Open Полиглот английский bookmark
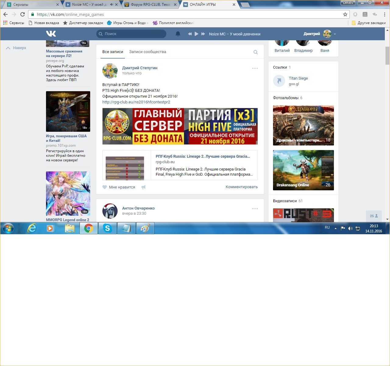390x366 pixels. [x=173, y=23]
